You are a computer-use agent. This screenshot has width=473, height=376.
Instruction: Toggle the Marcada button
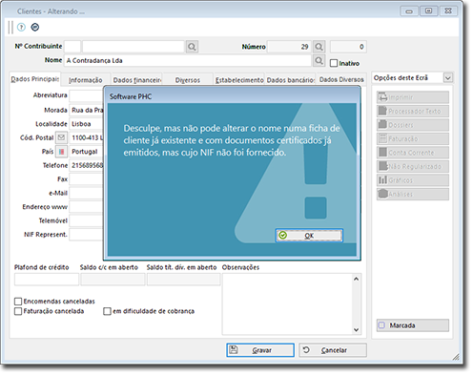click(x=413, y=325)
